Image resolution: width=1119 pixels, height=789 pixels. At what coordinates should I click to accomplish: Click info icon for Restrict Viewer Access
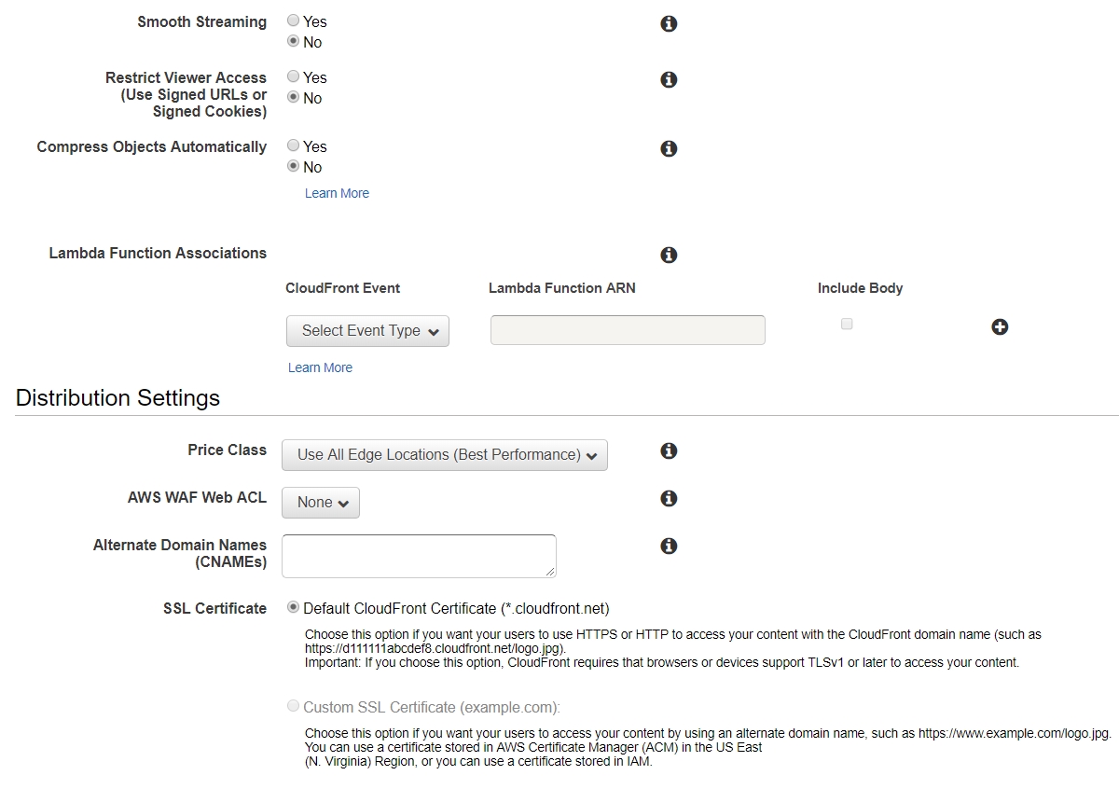pyautogui.click(x=669, y=80)
